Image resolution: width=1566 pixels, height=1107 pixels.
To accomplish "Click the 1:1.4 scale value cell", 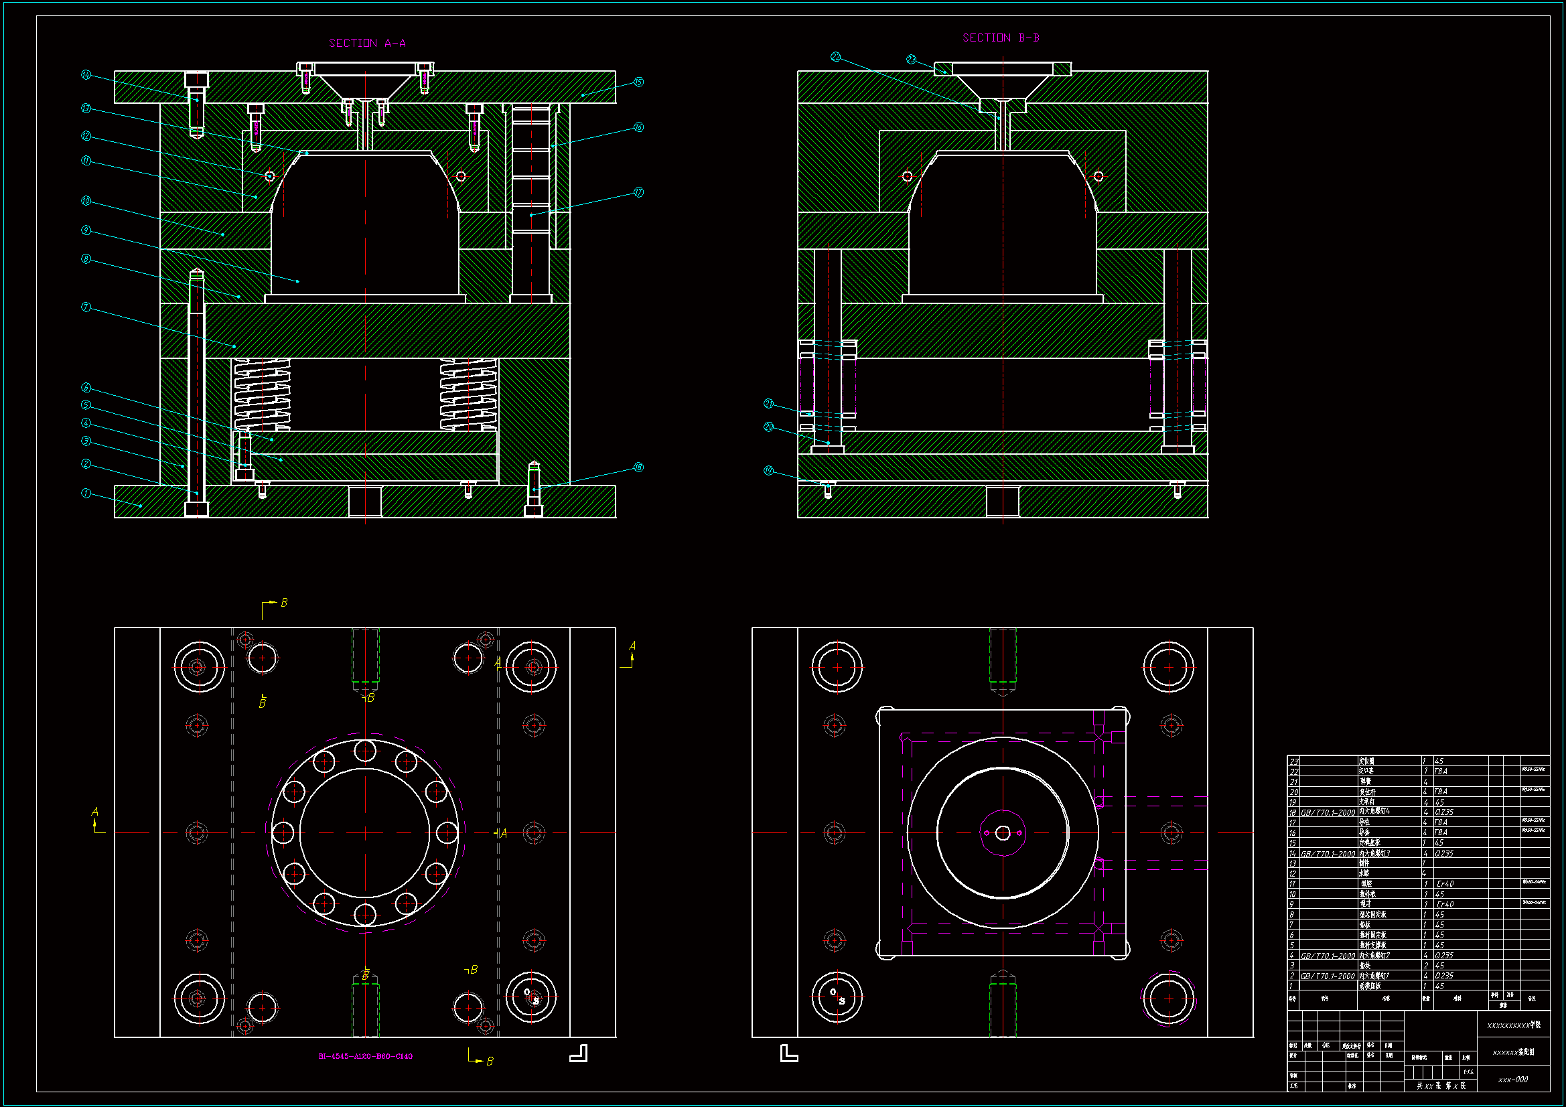I will [x=1468, y=1072].
